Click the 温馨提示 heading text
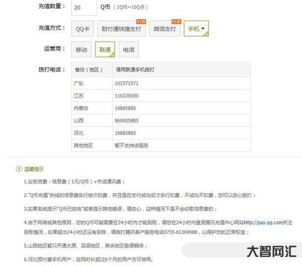The image size is (302, 266). [x=34, y=169]
